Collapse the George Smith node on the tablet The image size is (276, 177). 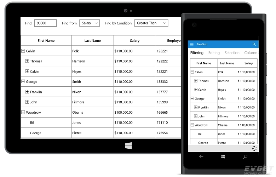tap(23, 81)
